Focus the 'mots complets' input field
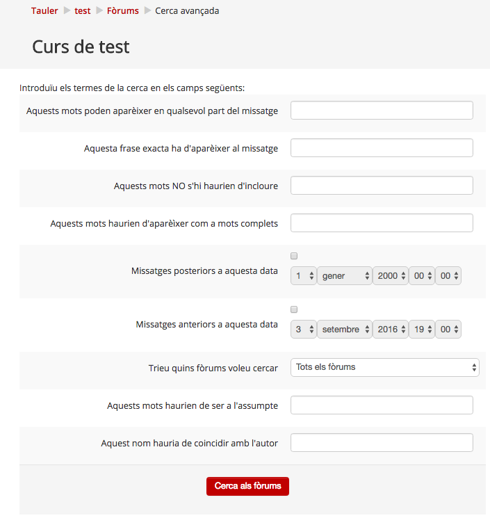Viewport: 490px width, 518px height. pyautogui.click(x=382, y=223)
